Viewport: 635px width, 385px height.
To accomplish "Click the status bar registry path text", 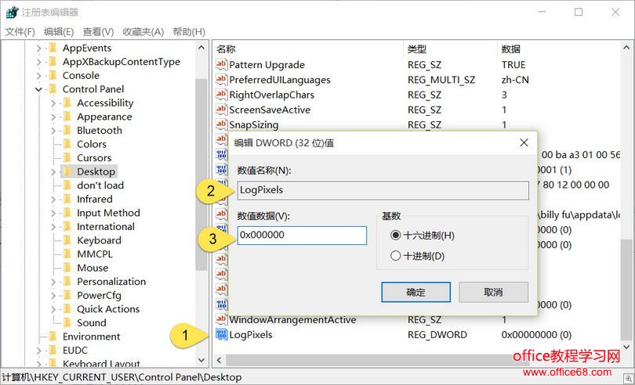I will [121, 377].
